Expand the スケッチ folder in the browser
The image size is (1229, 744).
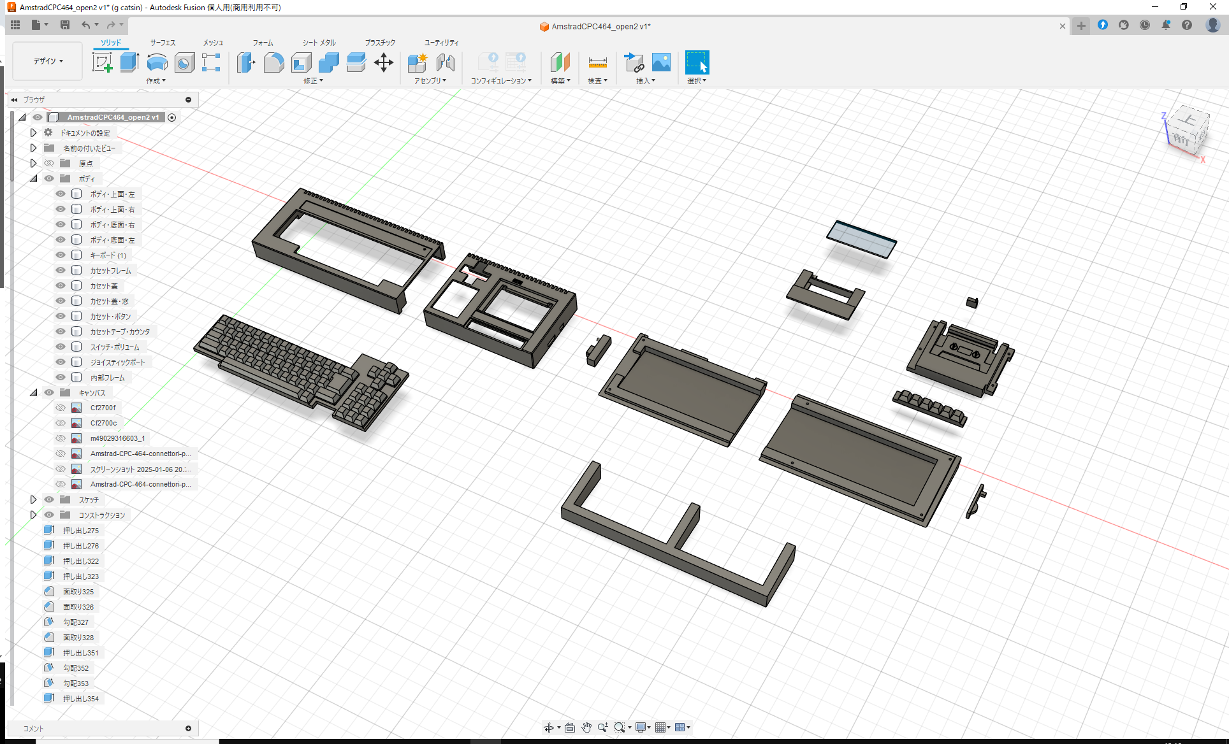(34, 499)
